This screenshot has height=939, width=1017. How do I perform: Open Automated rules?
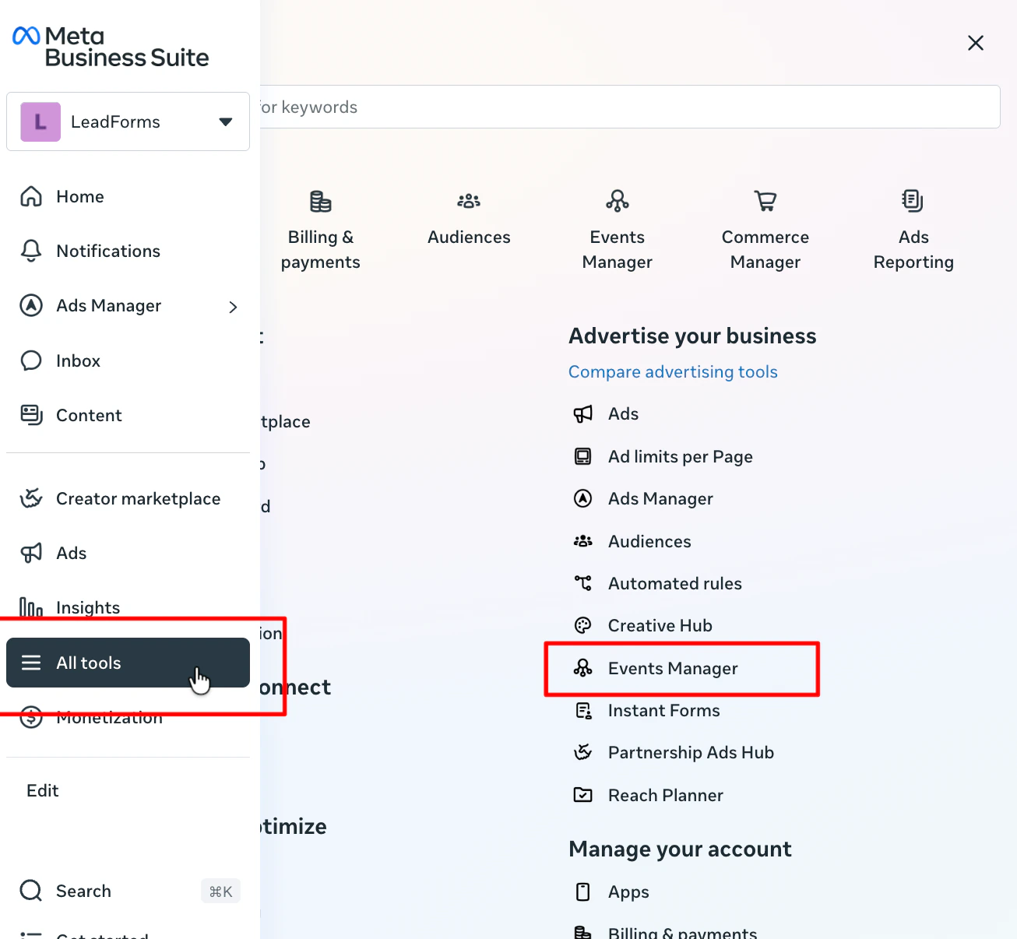pos(674,583)
